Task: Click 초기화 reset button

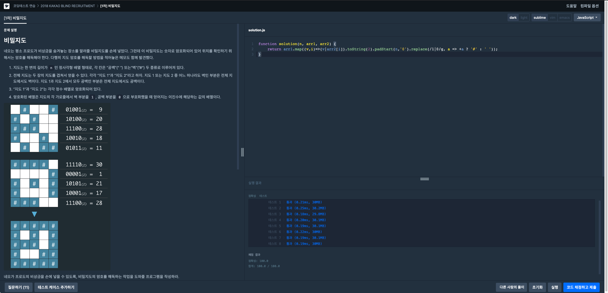Action: pyautogui.click(x=537, y=287)
